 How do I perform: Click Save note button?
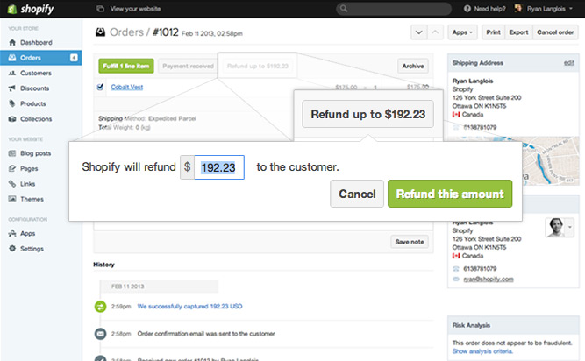click(x=410, y=242)
